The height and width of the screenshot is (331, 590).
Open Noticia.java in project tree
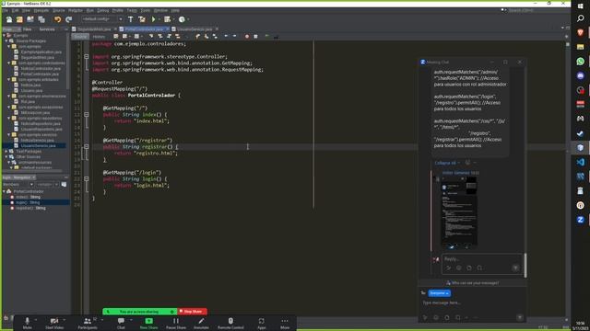click(x=30, y=85)
